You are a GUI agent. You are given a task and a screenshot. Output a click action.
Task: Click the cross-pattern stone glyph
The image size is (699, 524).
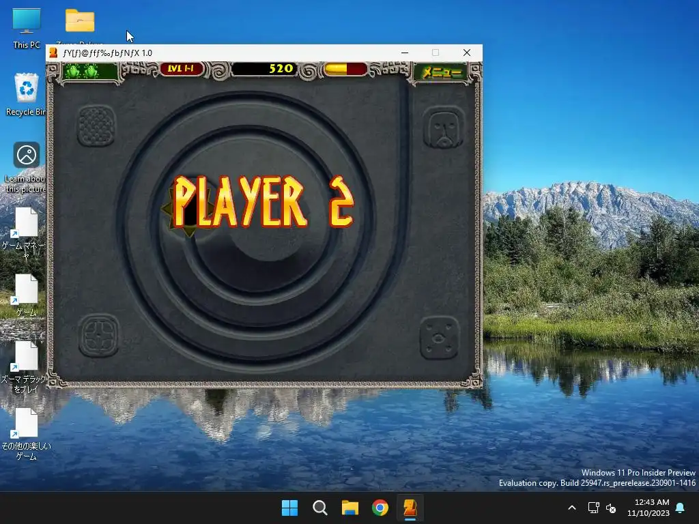tap(99, 335)
